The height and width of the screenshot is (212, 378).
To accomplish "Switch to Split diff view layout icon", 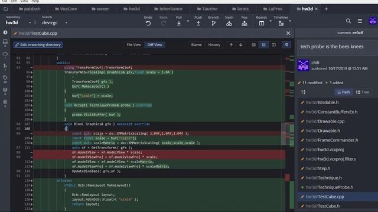I will click(x=273, y=45).
